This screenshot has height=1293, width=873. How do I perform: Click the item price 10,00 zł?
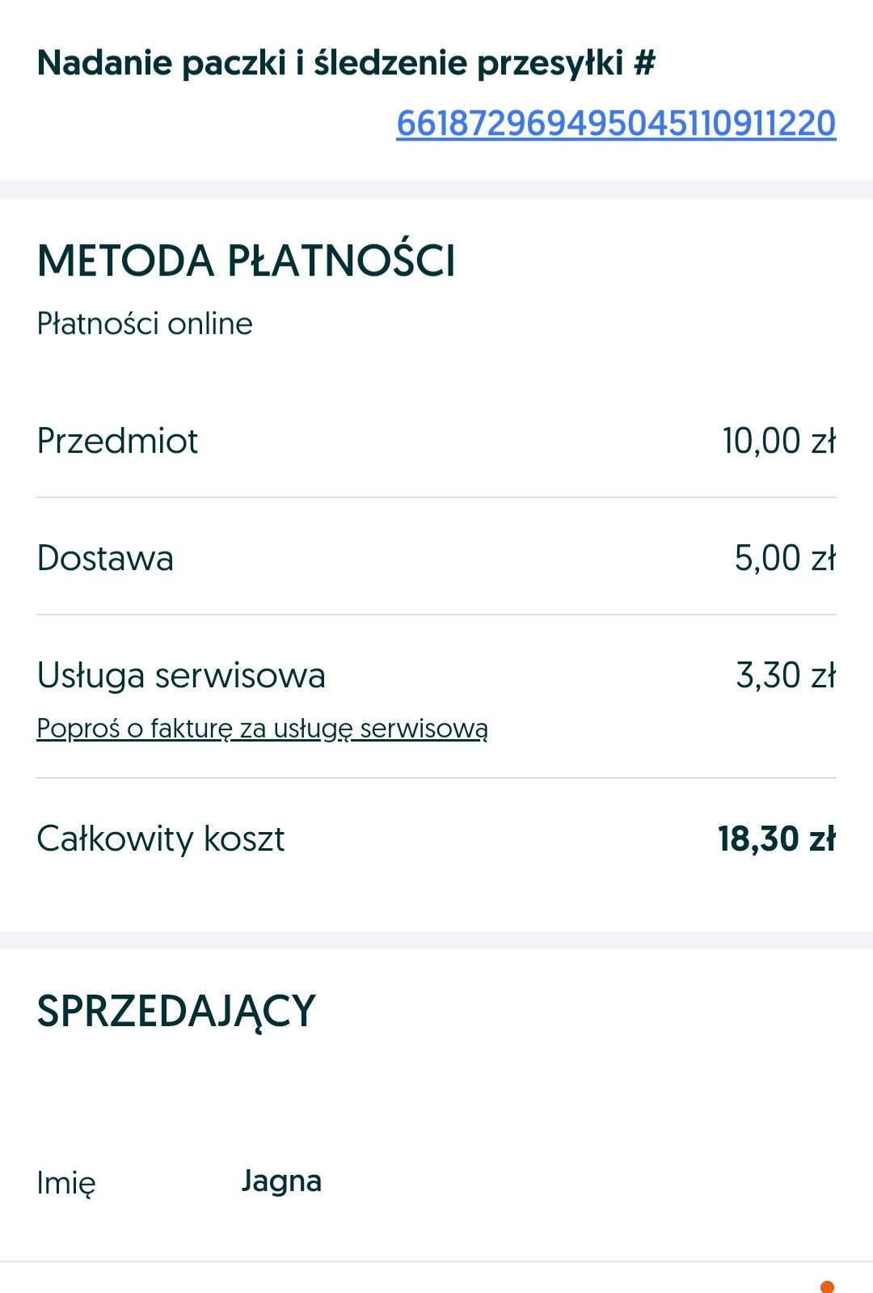click(x=779, y=441)
